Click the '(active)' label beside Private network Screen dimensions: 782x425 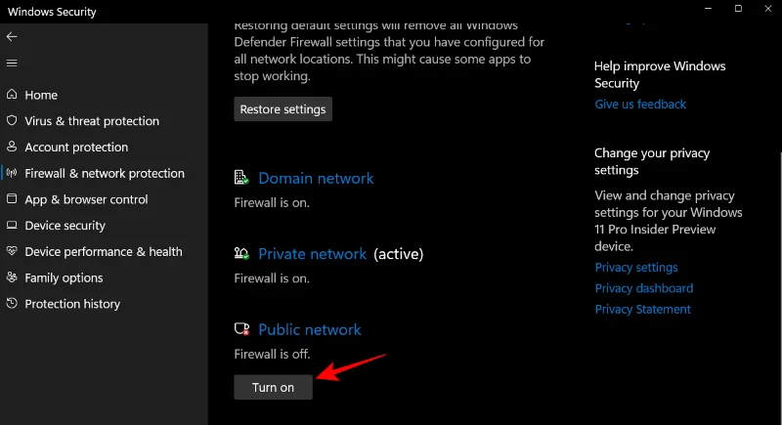399,254
